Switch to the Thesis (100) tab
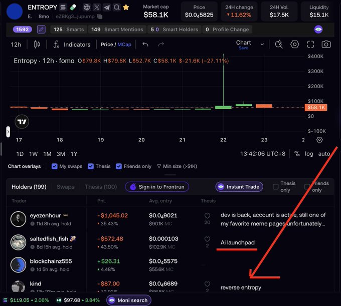341x306 pixels. pyautogui.click(x=101, y=187)
